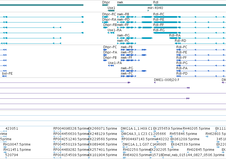
Task: Select protein Dhpr-PA glyph
Action: click(105, 55)
